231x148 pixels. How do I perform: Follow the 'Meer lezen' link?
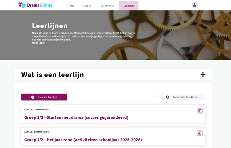point(39,43)
